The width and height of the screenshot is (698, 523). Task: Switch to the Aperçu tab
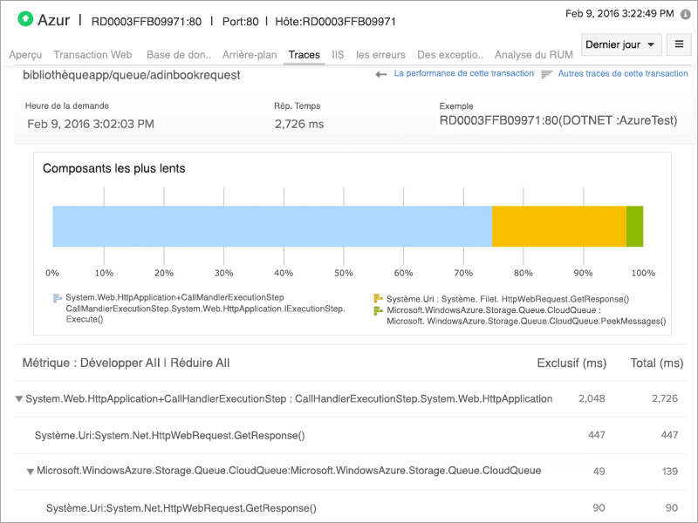(25, 55)
